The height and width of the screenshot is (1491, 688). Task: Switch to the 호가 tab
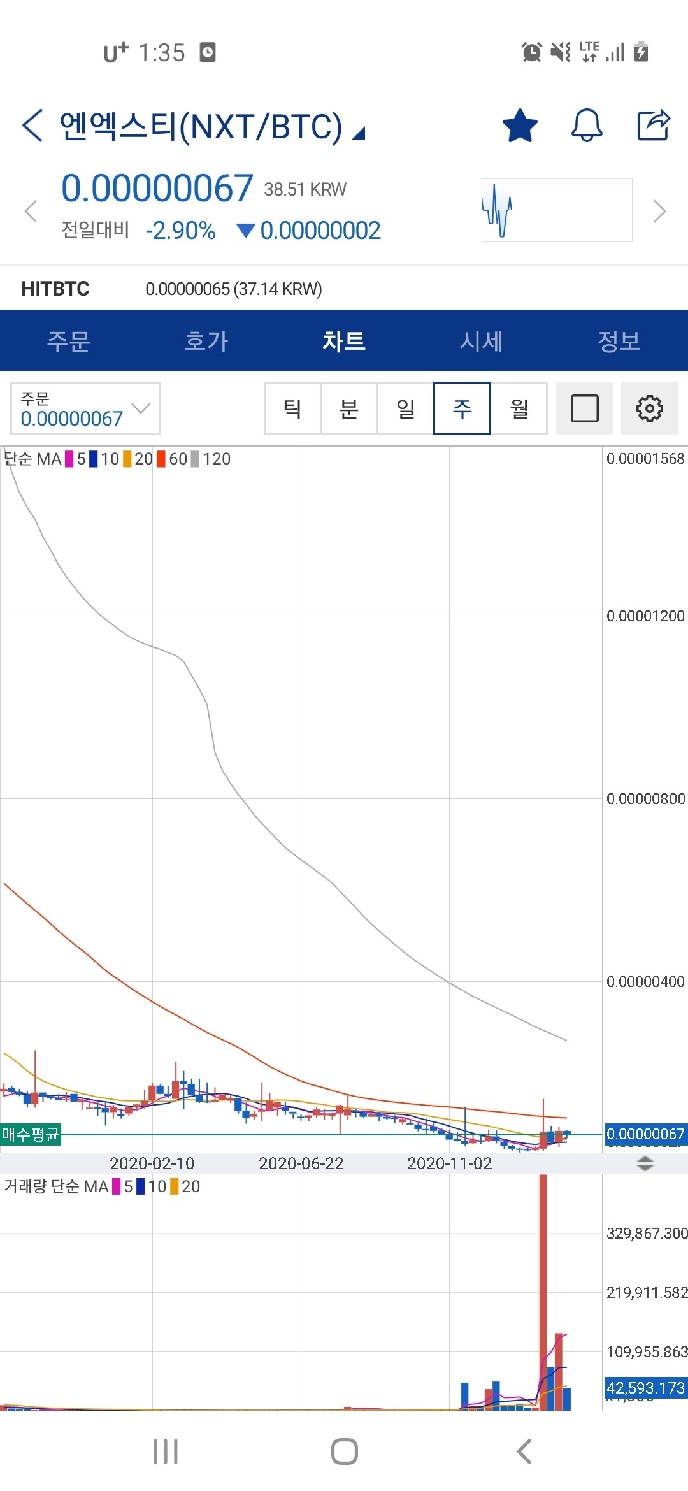coord(206,341)
